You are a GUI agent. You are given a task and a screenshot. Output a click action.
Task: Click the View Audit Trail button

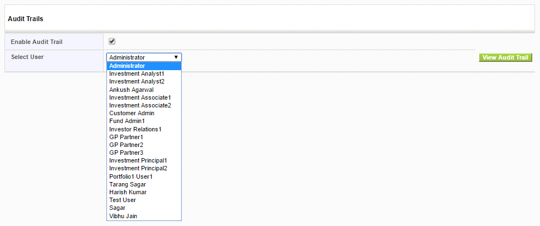click(505, 57)
